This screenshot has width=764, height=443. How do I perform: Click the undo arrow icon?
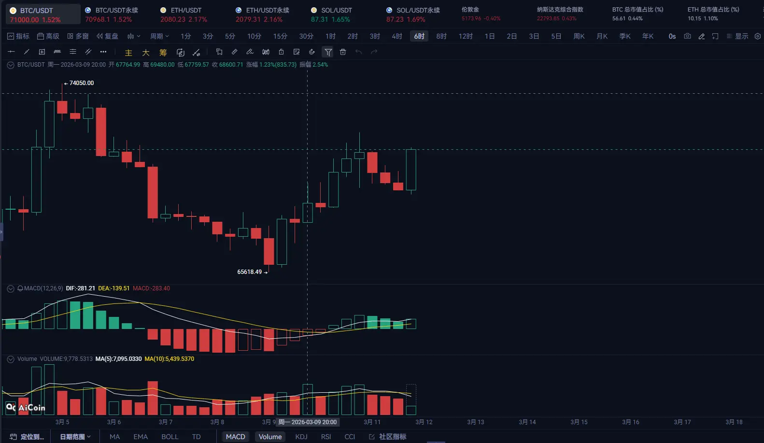358,52
